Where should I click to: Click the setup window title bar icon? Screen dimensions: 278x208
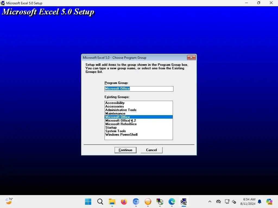pos(3,3)
